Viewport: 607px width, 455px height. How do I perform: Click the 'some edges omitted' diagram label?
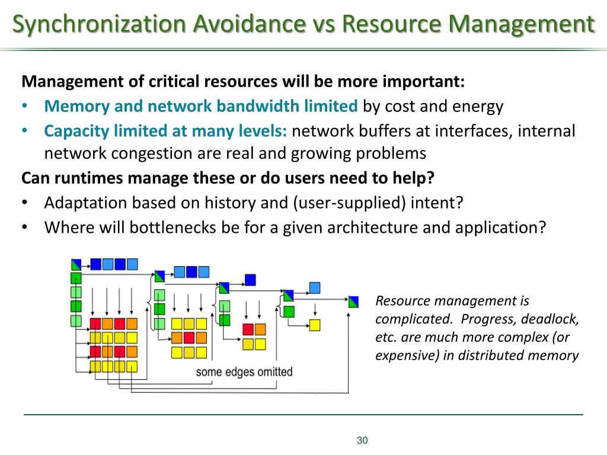point(244,372)
